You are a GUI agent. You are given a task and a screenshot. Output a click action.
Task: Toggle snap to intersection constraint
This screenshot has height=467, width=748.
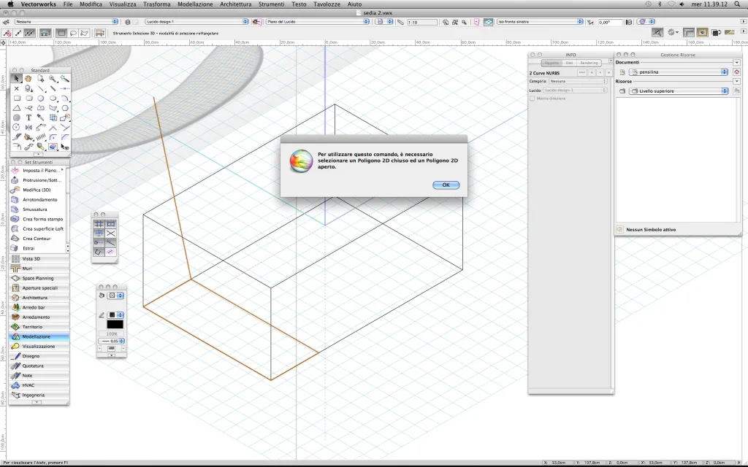click(x=111, y=233)
